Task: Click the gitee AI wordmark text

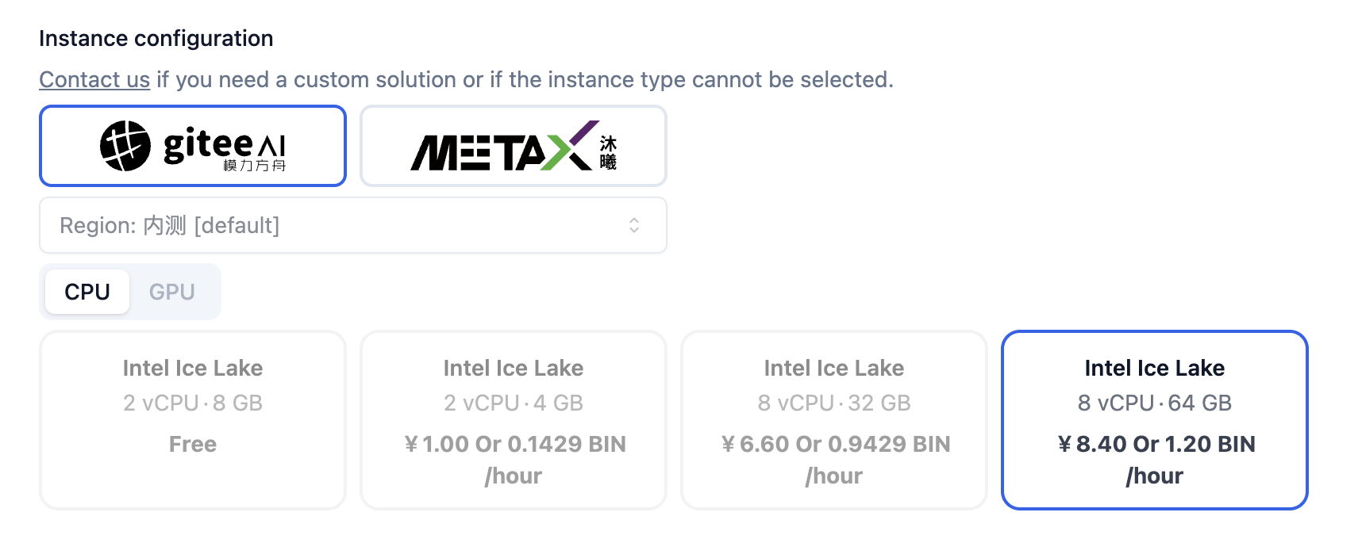Action: (x=224, y=144)
